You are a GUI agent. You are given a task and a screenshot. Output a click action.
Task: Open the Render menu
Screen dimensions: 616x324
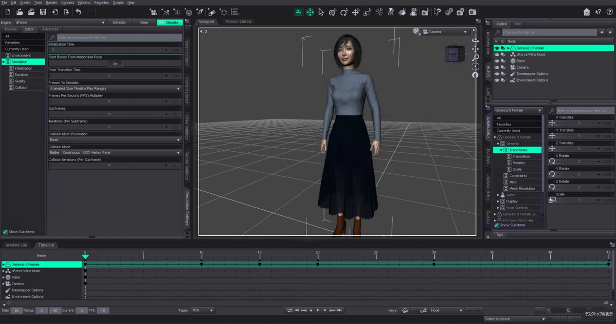coord(51,3)
